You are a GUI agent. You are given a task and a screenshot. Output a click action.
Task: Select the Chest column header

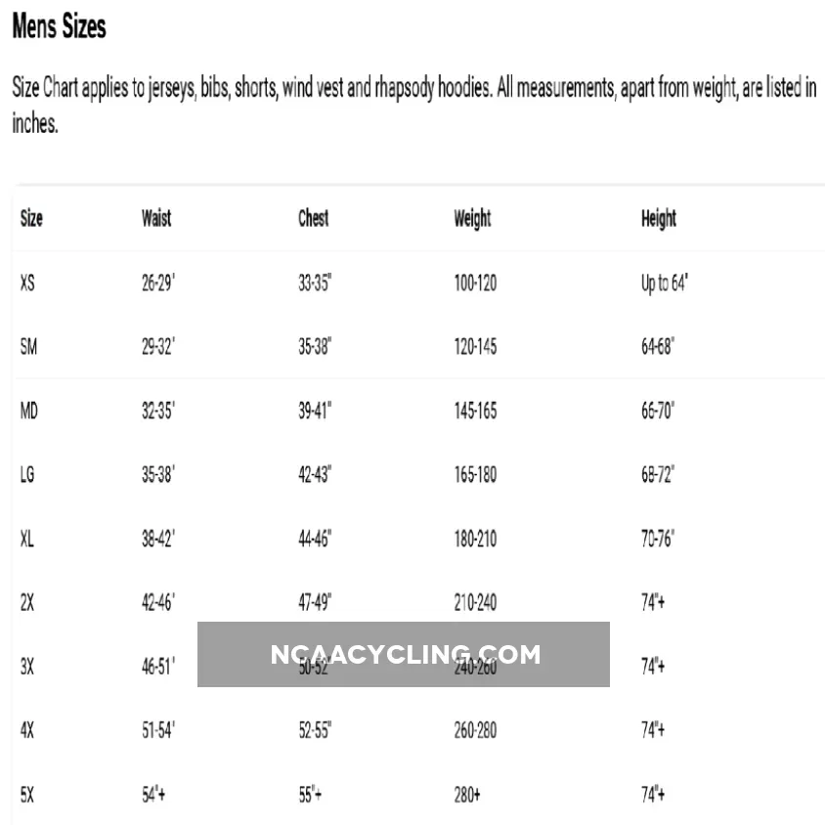(x=313, y=218)
